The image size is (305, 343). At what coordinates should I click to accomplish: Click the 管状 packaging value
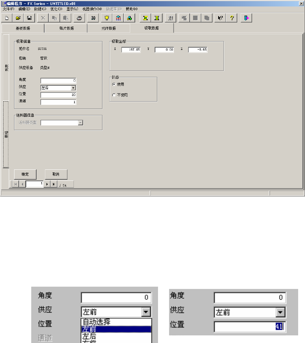coord(43,58)
